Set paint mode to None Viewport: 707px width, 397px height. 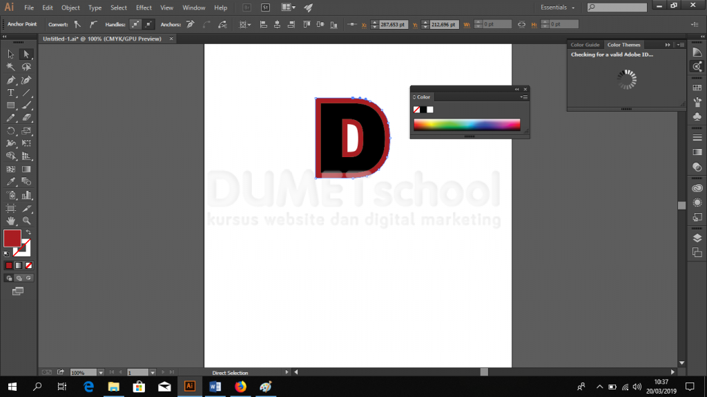point(29,265)
